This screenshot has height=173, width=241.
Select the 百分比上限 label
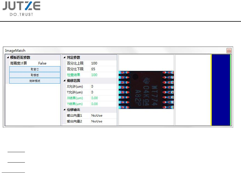coord(75,63)
